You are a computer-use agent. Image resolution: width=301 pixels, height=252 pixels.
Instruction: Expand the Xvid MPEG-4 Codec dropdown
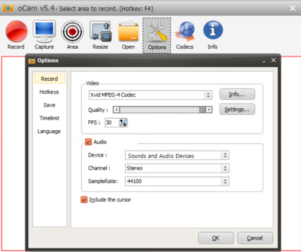tap(151, 95)
